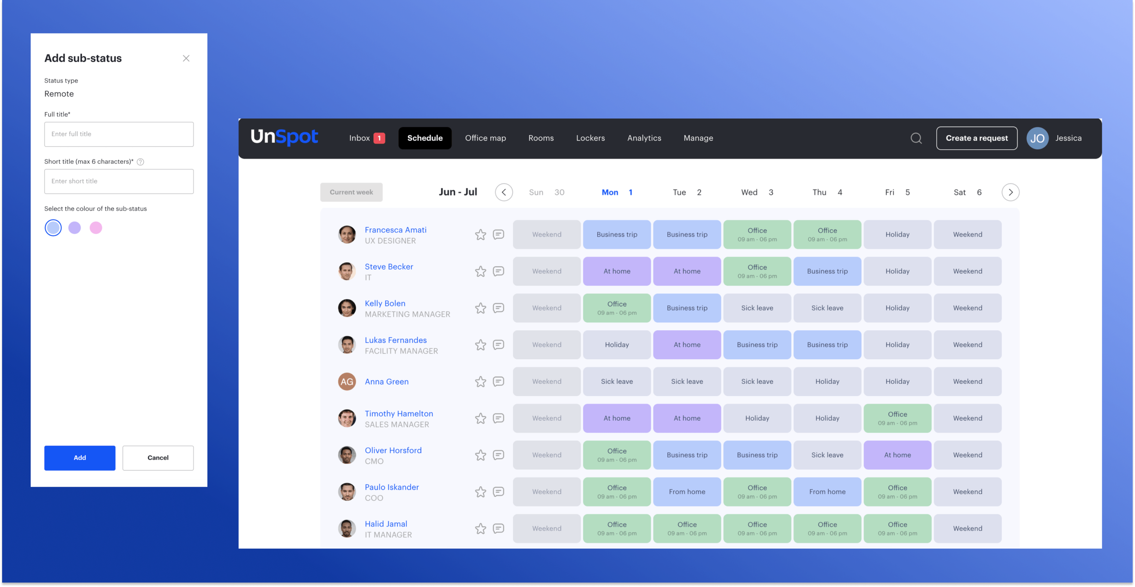Open the short title help tooltip icon
Viewport: 1135px width, 587px height.
tap(141, 162)
